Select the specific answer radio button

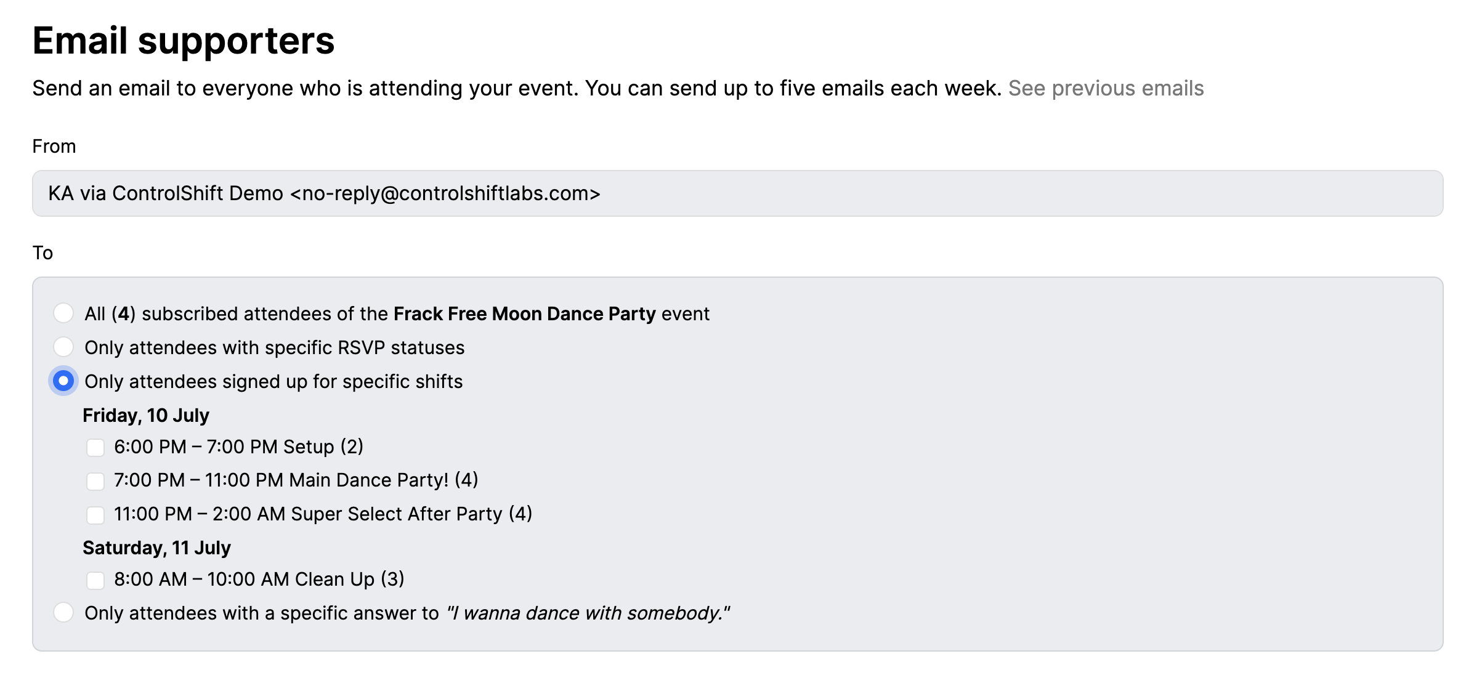pyautogui.click(x=63, y=612)
